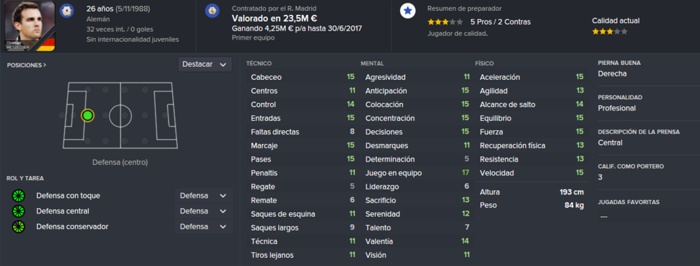
Task: Select the green centre-back position dot on pitch
Action: click(x=87, y=116)
